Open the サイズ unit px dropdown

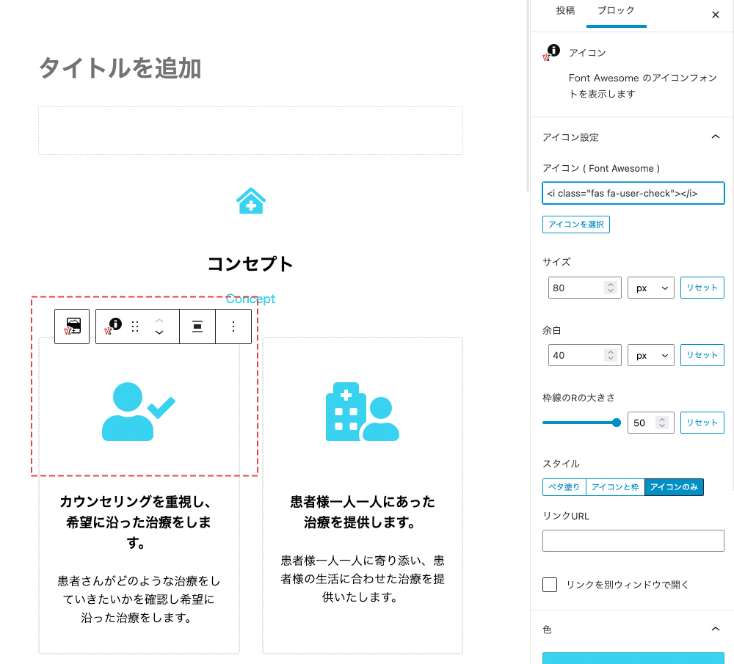[x=650, y=288]
